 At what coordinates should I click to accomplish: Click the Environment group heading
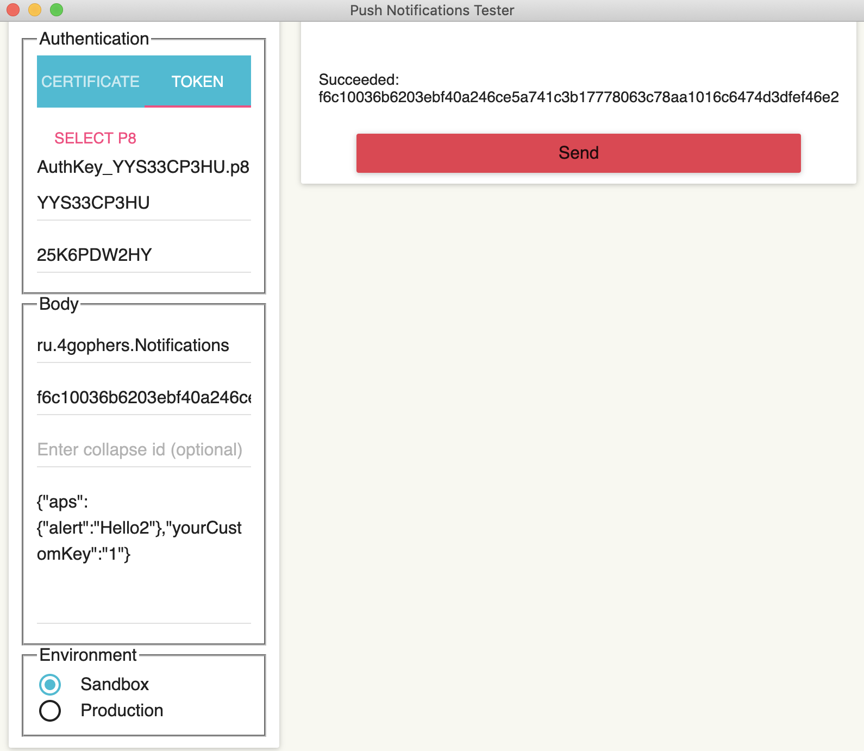[x=88, y=655]
